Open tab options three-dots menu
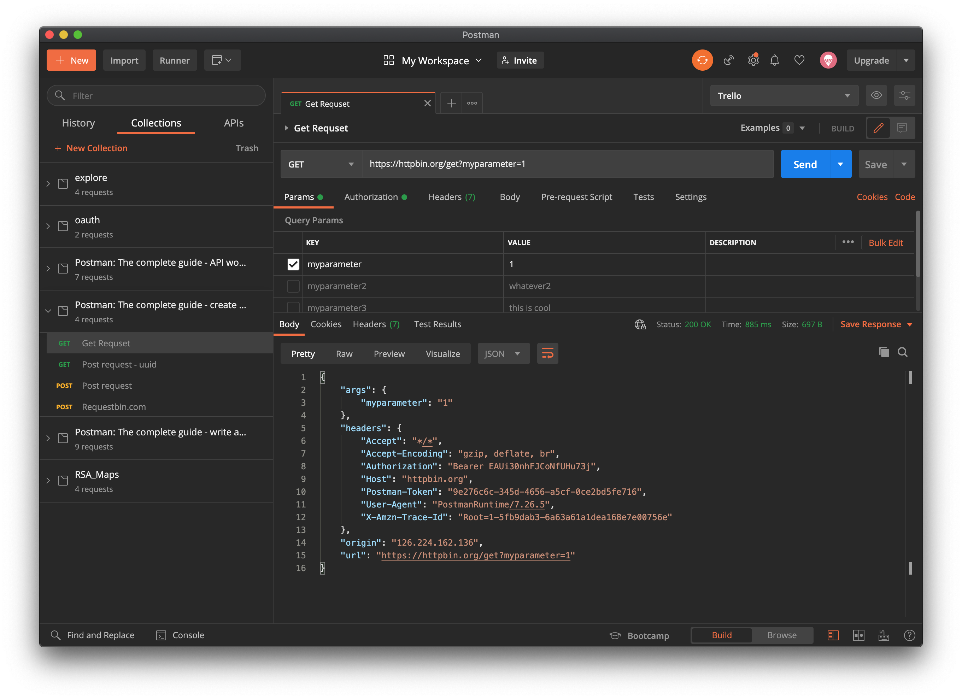The width and height of the screenshot is (962, 699). 472,103
